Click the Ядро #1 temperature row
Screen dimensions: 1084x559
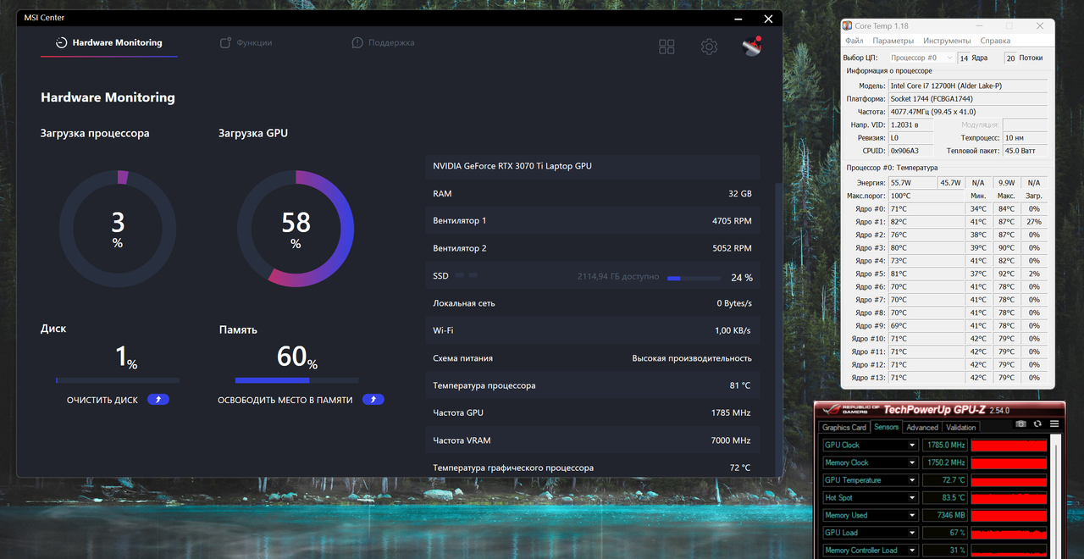click(x=946, y=221)
